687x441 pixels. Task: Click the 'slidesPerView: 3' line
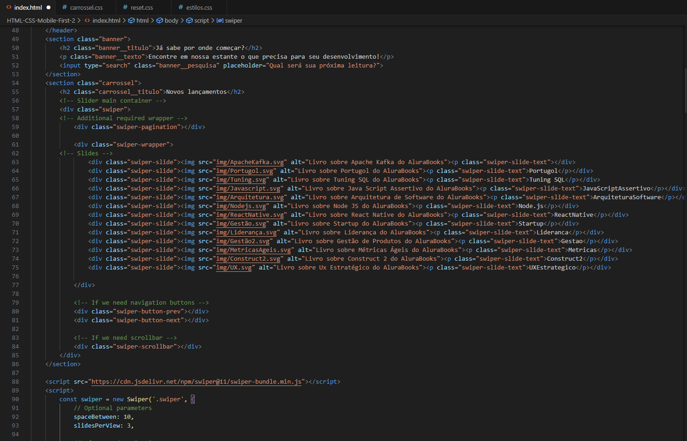(x=104, y=426)
